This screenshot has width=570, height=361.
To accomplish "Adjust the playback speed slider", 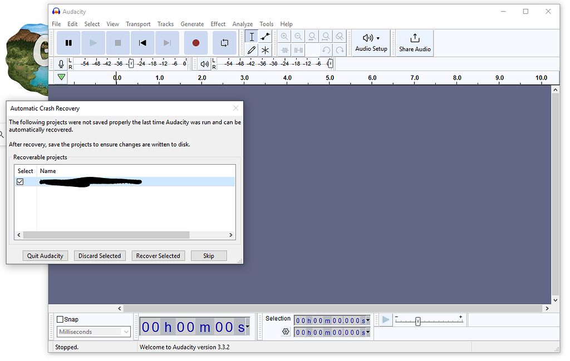I will [x=417, y=321].
